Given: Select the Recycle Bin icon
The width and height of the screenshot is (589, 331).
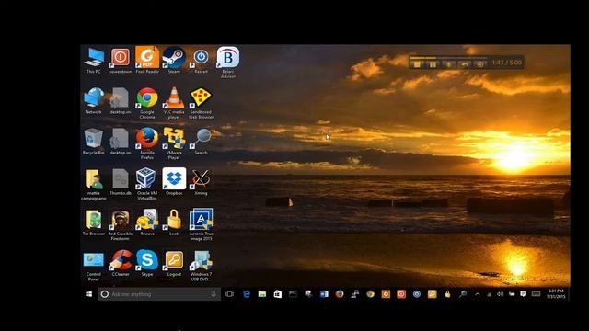Looking at the screenshot, I should 94,142.
